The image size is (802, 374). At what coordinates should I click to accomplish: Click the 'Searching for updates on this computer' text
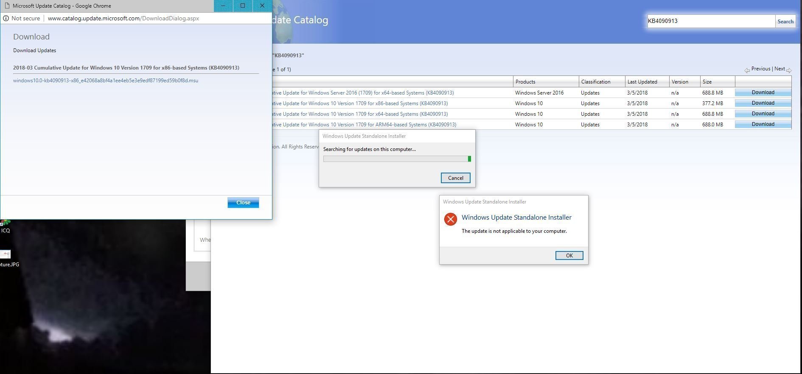[x=370, y=149]
